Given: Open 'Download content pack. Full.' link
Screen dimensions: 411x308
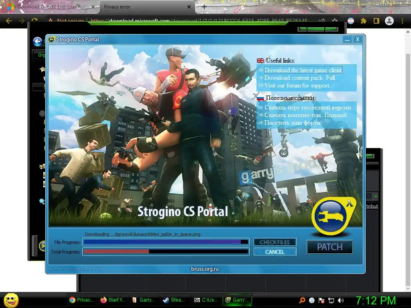Looking at the screenshot, I should click(x=300, y=78).
